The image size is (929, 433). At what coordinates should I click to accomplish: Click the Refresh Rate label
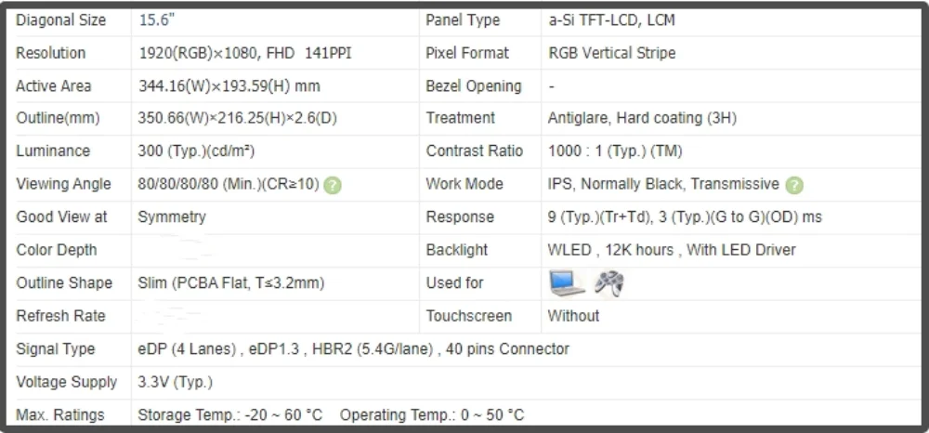(60, 316)
